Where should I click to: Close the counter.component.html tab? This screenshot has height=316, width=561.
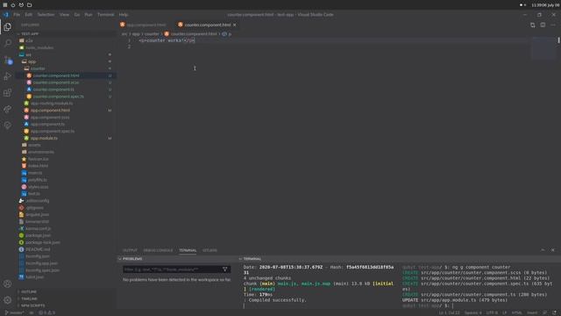235,25
